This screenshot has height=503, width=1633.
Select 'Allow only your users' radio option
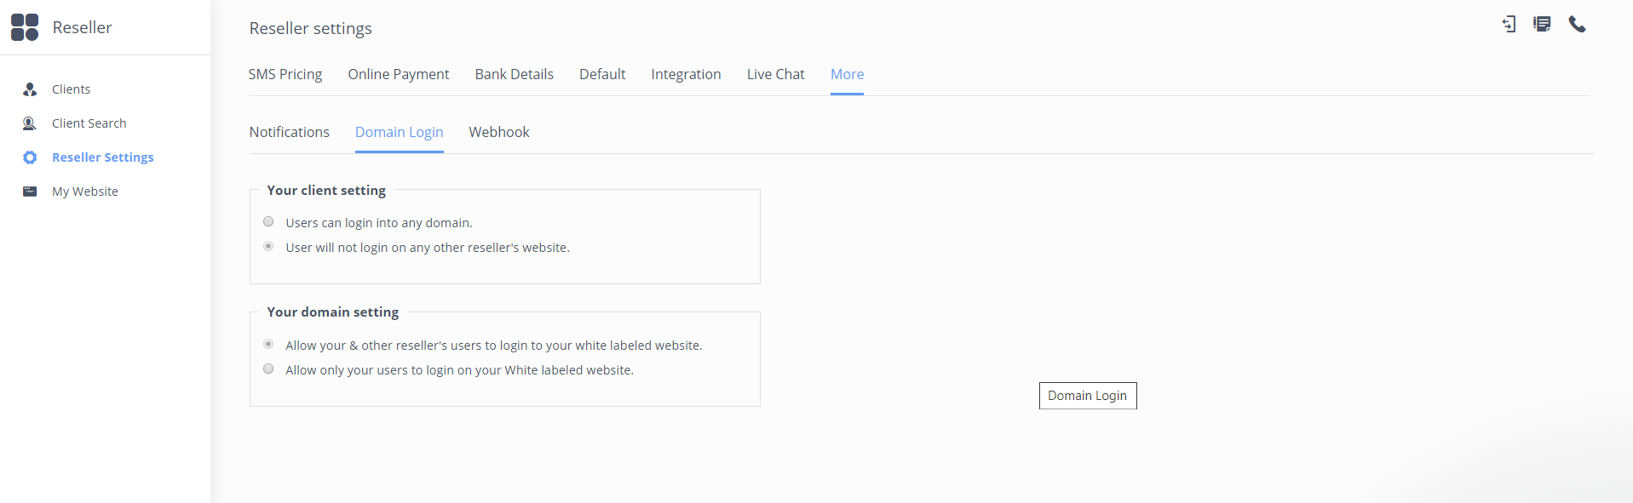click(x=268, y=369)
